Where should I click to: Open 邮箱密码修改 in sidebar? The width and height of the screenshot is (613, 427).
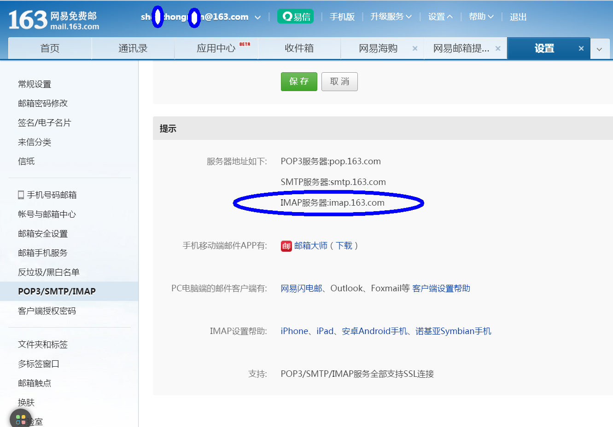pos(43,104)
